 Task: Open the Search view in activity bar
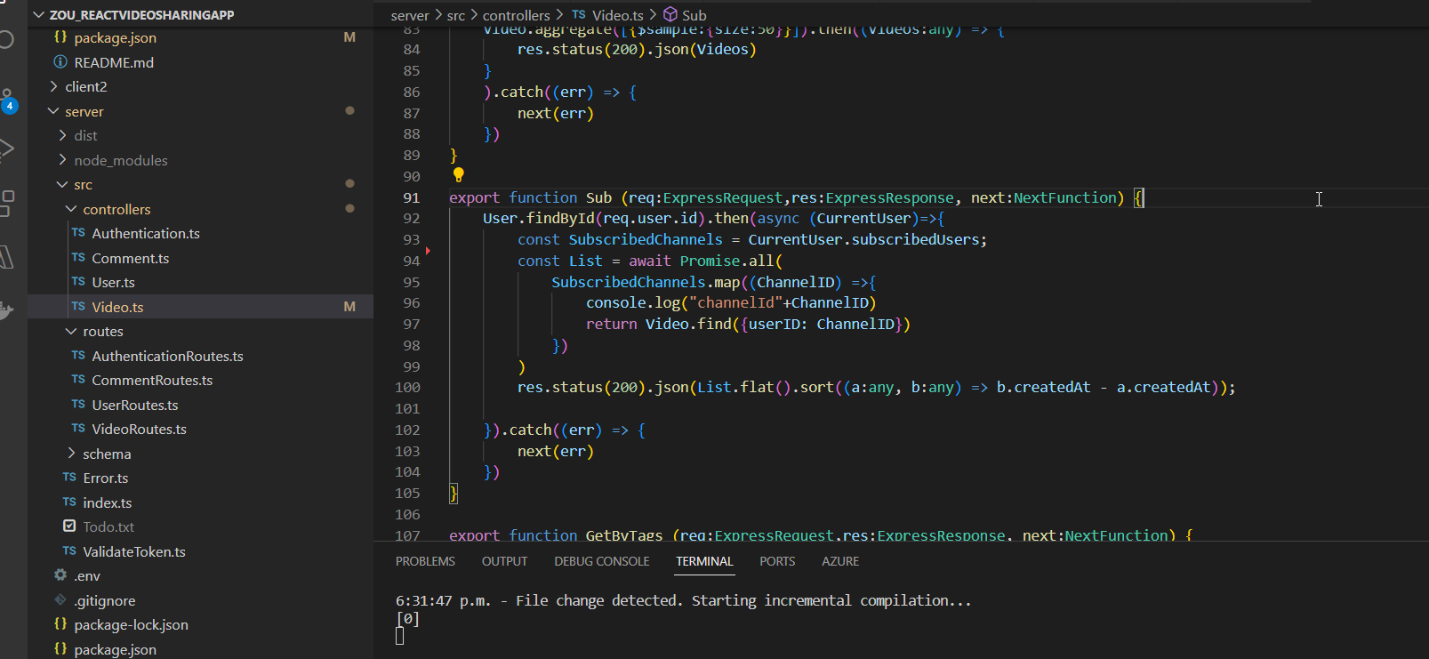[5, 40]
